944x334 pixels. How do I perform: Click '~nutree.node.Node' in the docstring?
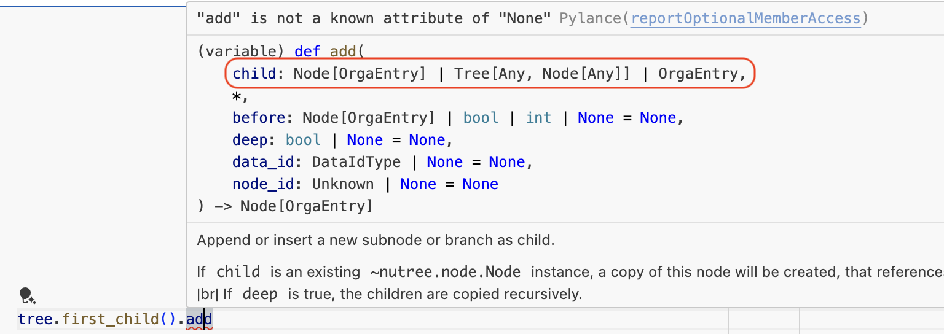(x=445, y=271)
